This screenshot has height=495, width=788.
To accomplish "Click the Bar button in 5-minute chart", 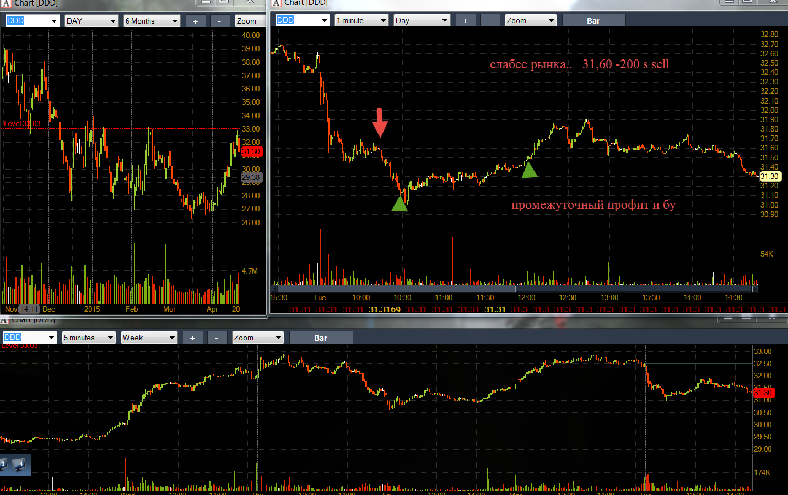I will point(321,338).
